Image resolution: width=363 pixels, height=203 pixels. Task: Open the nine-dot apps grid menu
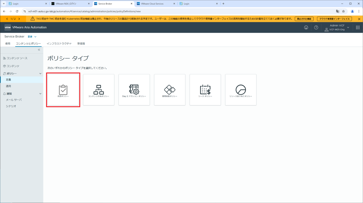[358, 28]
